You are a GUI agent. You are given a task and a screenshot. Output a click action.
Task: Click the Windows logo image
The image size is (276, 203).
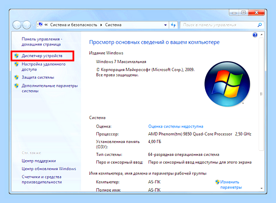[x=227, y=84]
